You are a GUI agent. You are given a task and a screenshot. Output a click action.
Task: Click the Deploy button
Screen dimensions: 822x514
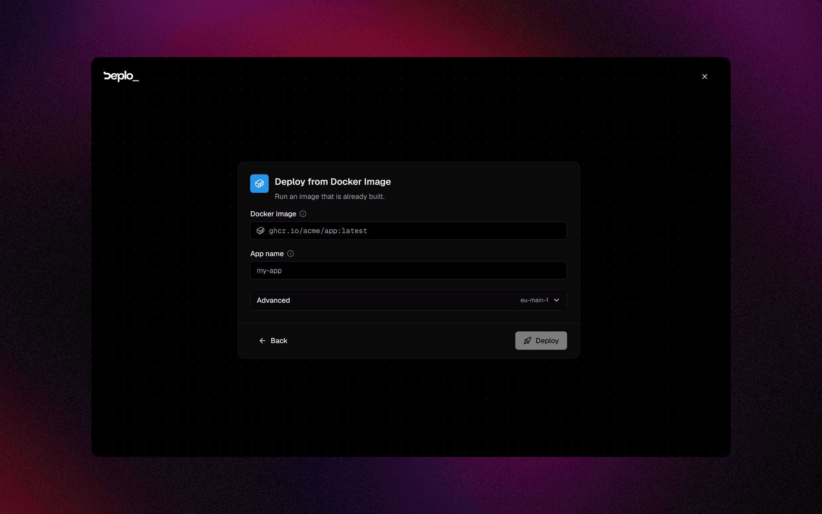point(541,341)
